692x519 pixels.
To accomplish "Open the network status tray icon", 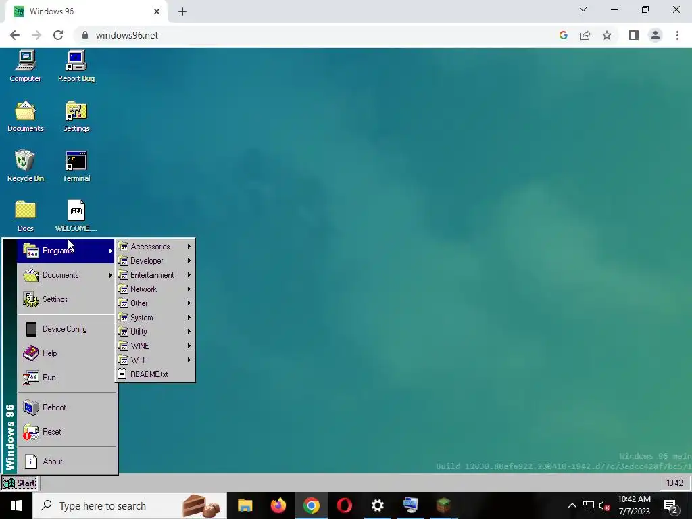I will coord(589,505).
